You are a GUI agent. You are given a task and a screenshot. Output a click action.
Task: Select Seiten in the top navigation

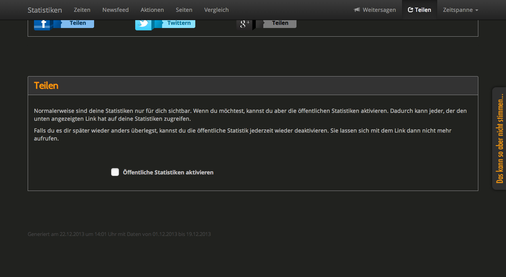[x=184, y=10]
